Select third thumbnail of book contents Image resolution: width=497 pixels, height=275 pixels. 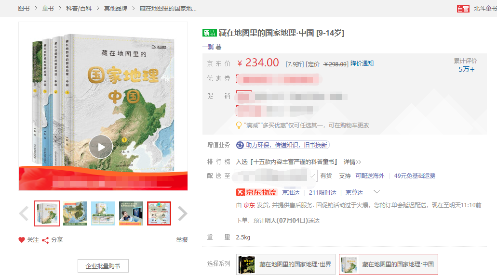pos(103,213)
